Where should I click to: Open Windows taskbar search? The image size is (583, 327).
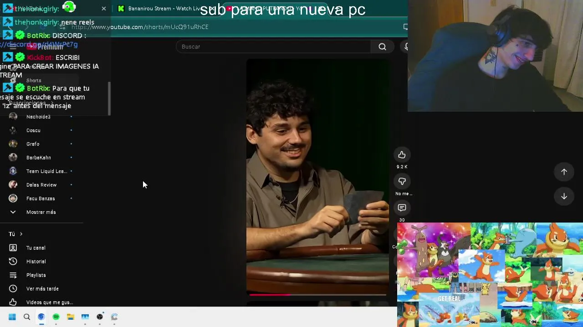(27, 317)
